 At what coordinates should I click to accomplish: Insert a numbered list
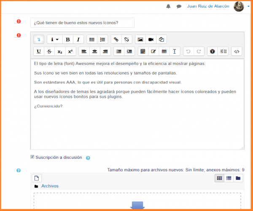(102, 40)
